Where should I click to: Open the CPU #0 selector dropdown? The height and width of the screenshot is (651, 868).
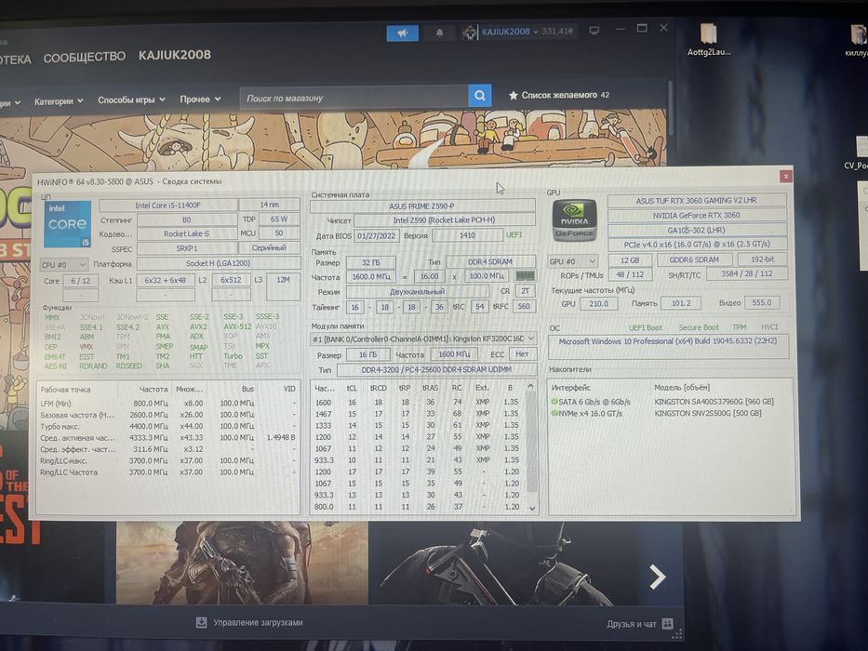63,265
